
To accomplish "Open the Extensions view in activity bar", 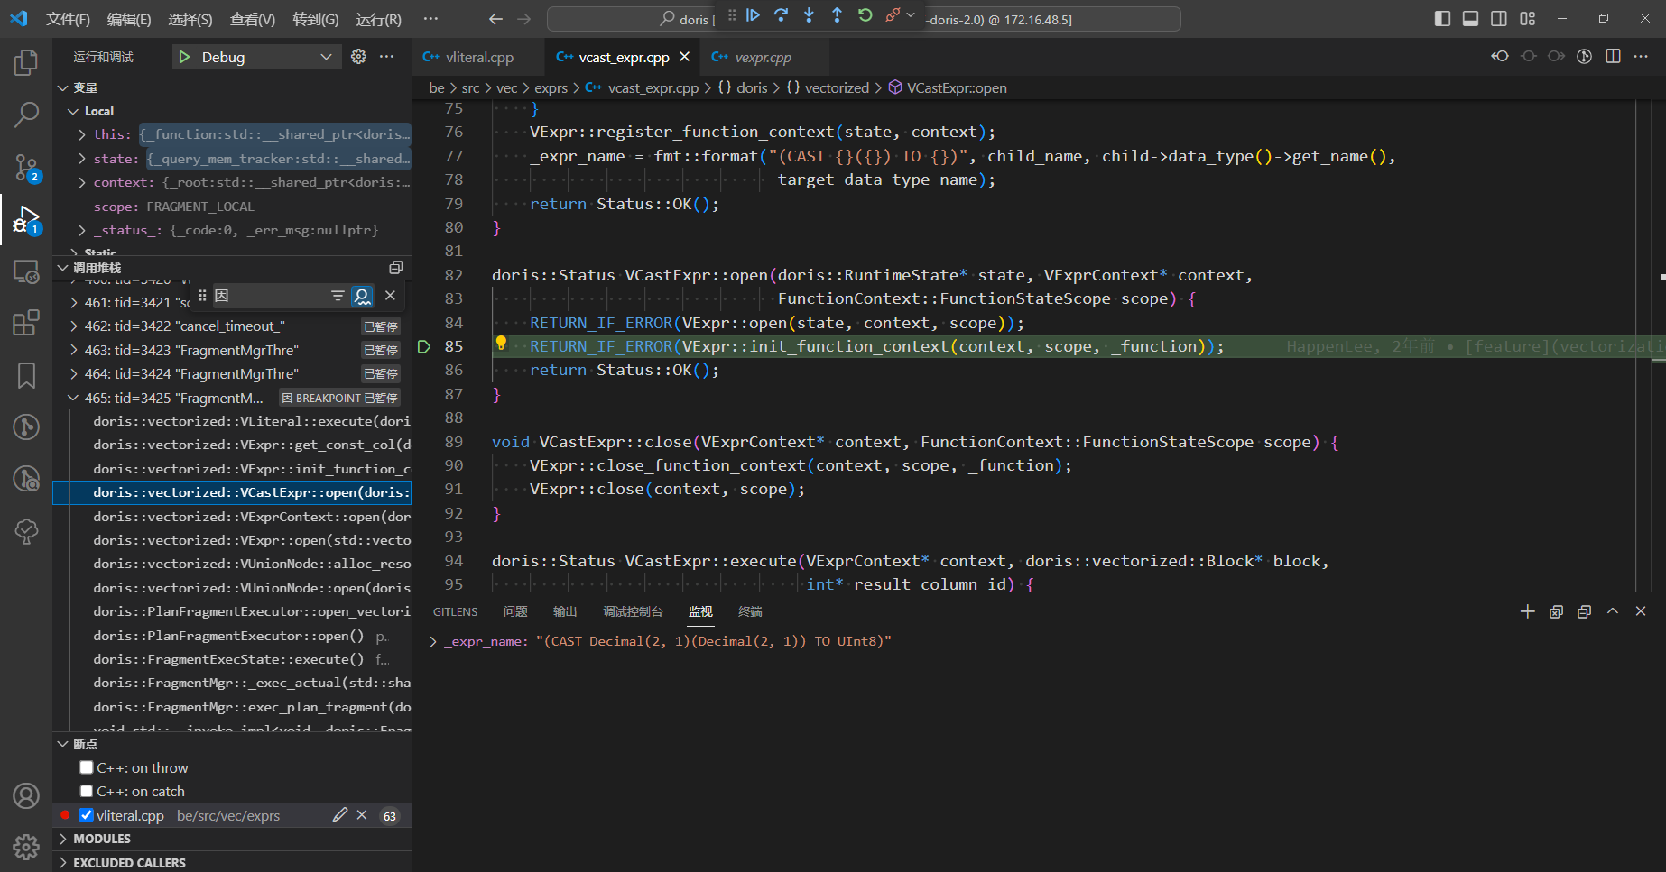I will (x=26, y=323).
